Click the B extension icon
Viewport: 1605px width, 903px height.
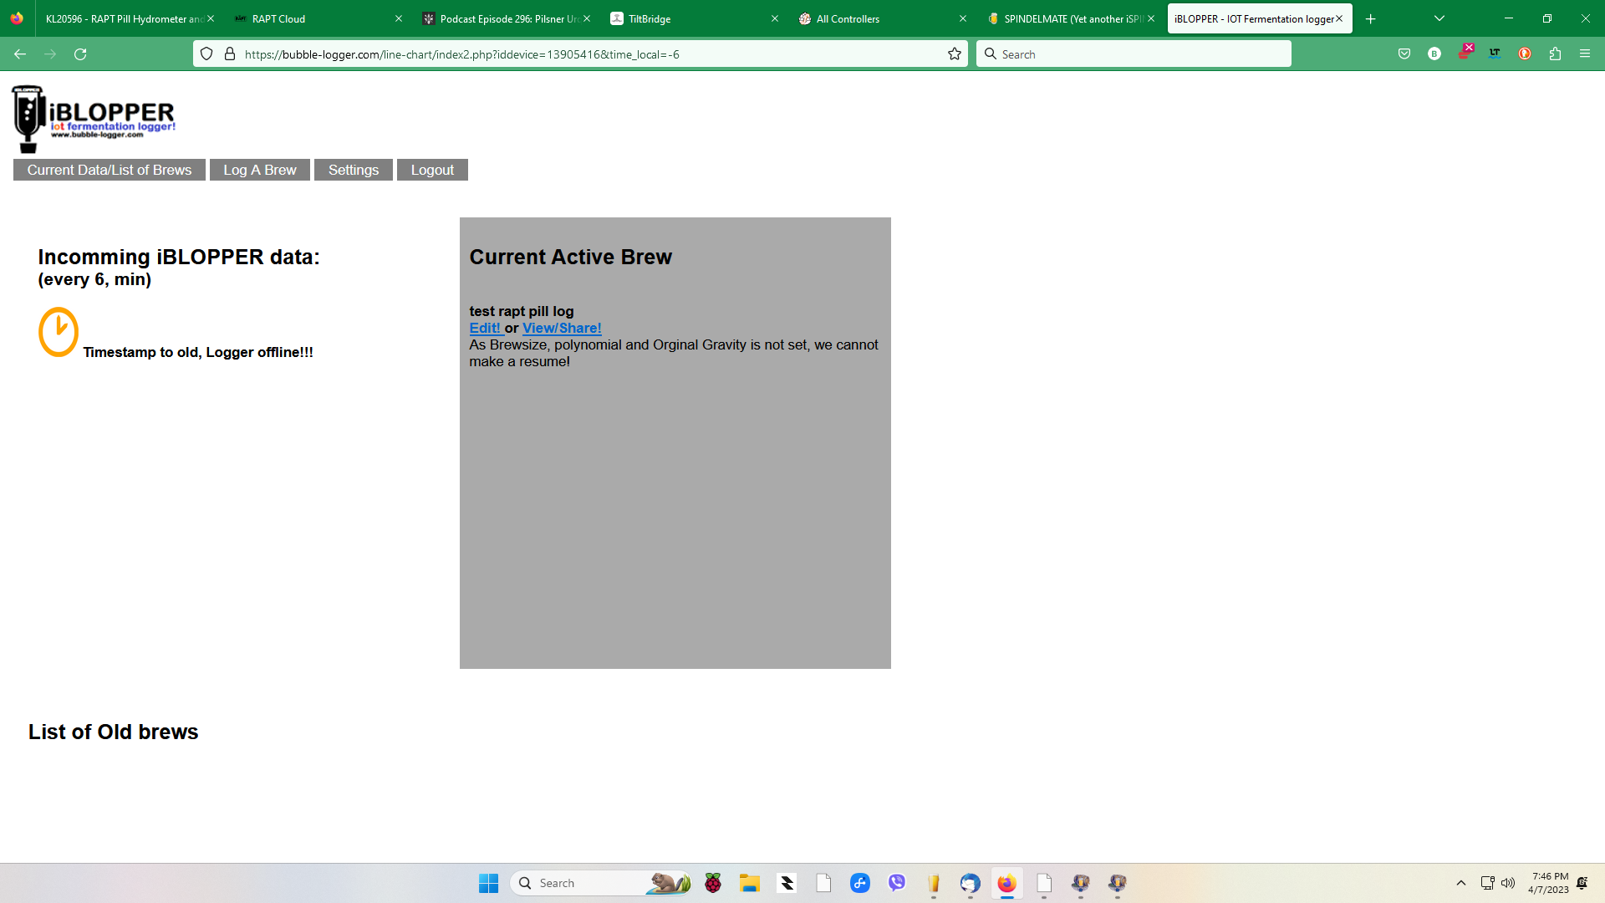(x=1434, y=54)
